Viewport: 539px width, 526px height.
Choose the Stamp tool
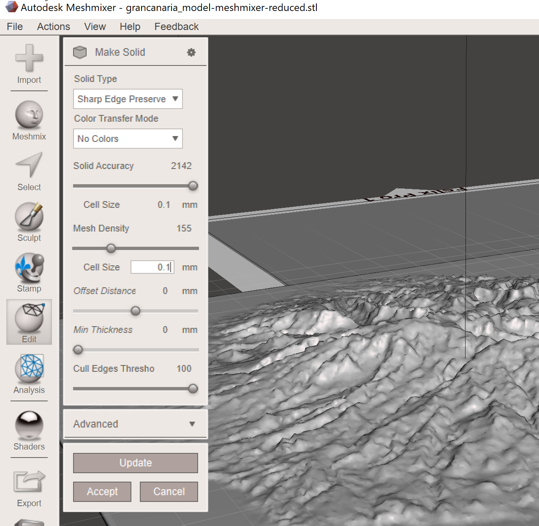29,273
